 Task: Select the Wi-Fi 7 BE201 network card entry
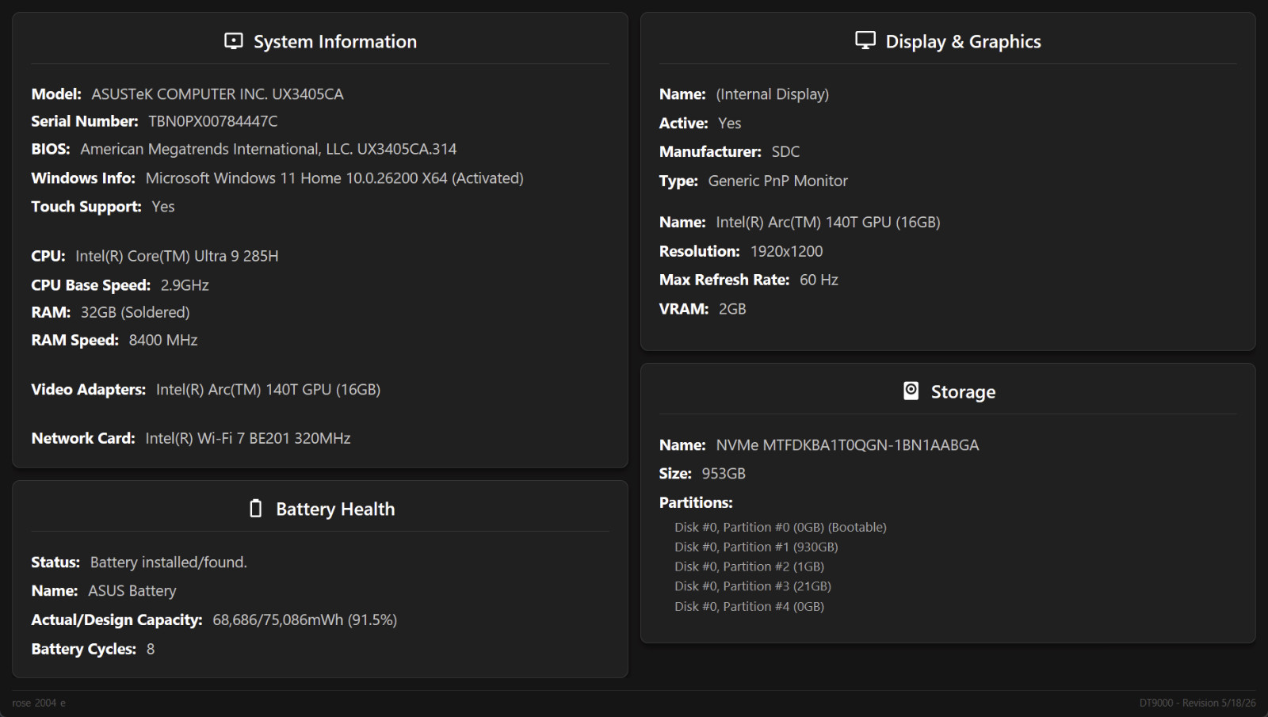coord(248,438)
